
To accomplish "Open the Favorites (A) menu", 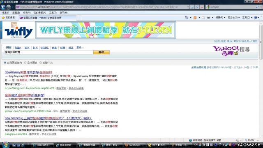I will pos(40,13).
